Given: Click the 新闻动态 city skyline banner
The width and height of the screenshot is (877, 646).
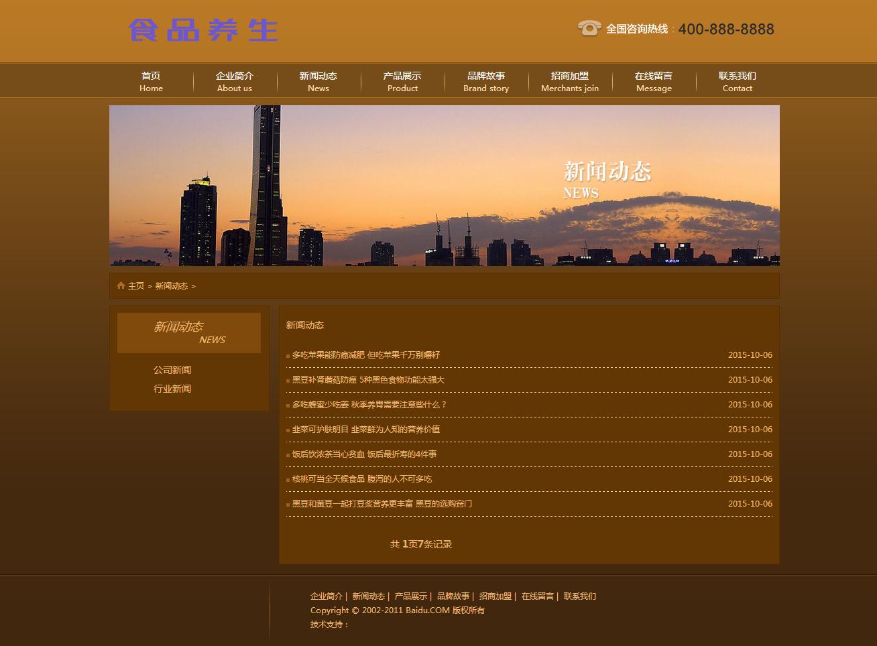Looking at the screenshot, I should tap(444, 186).
